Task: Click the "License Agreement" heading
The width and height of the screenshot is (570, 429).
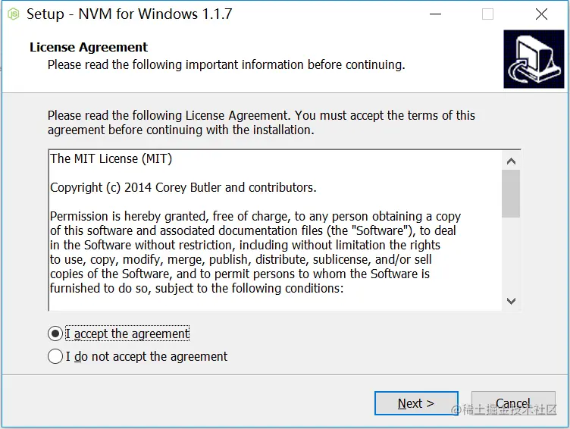Action: 89,47
